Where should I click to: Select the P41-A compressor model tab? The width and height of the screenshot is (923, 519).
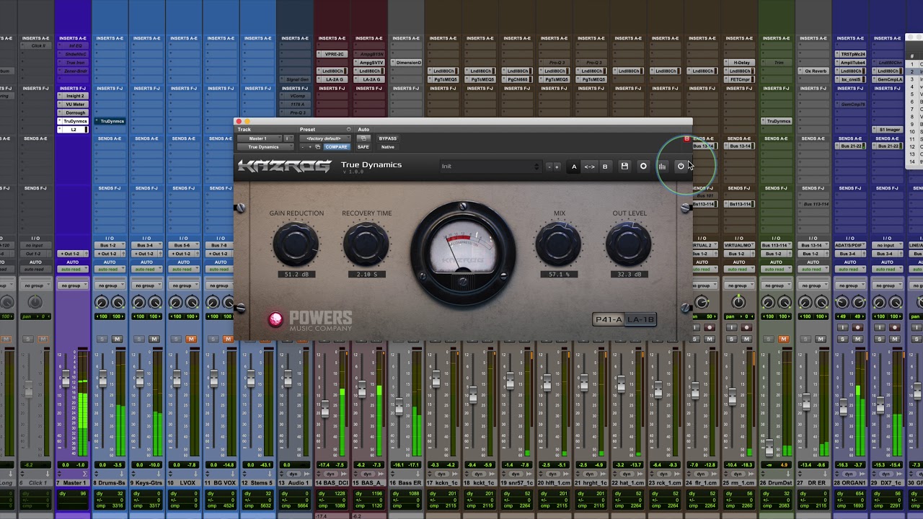click(x=608, y=319)
